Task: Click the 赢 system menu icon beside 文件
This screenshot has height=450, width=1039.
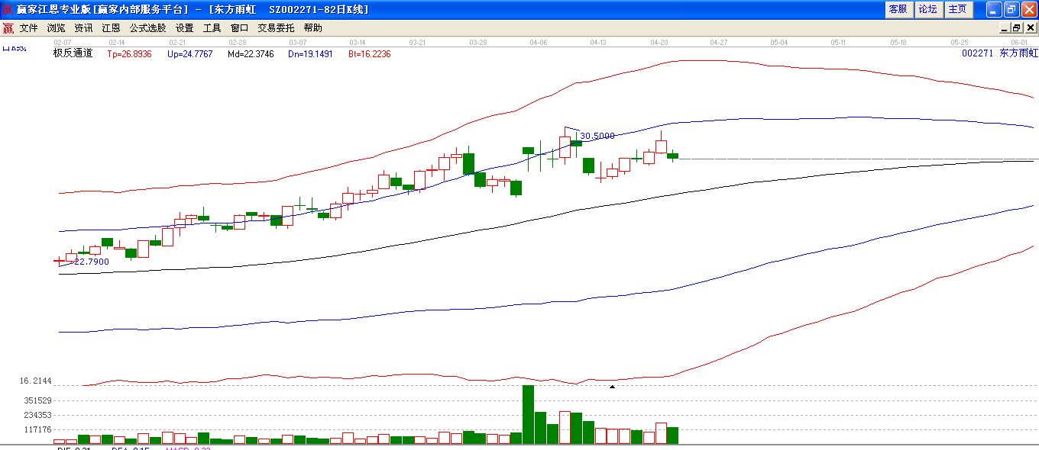Action: [8, 28]
